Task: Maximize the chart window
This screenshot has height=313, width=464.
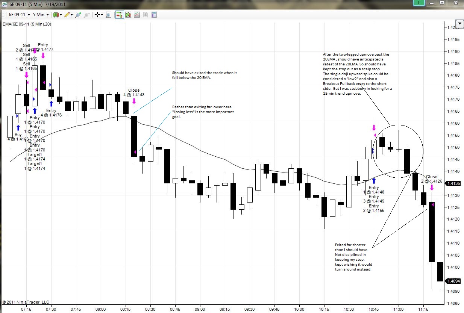Action: 442,2
